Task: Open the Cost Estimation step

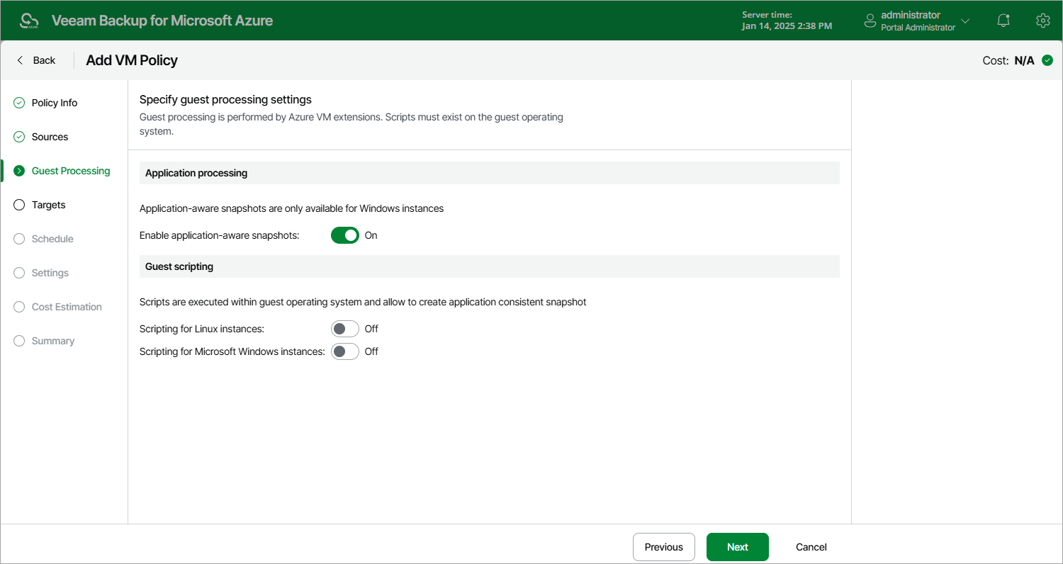Action: pos(67,307)
